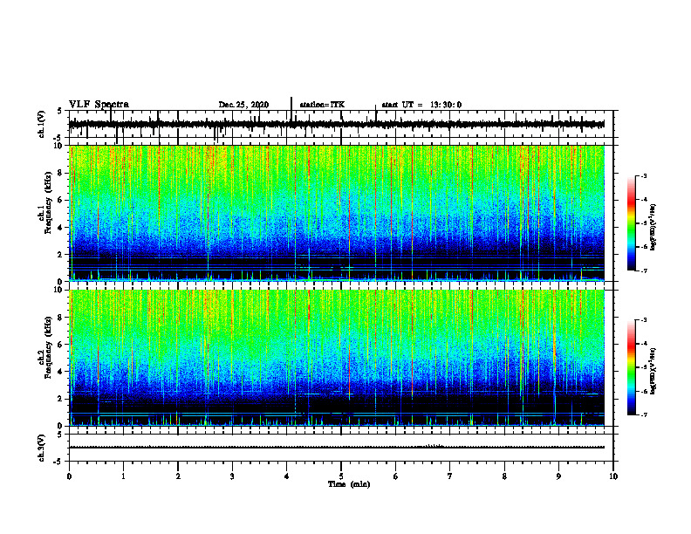Screen dimensions: 691x534
Task: Click the "-6" value on ch.2 colorbar
Action: [x=644, y=391]
